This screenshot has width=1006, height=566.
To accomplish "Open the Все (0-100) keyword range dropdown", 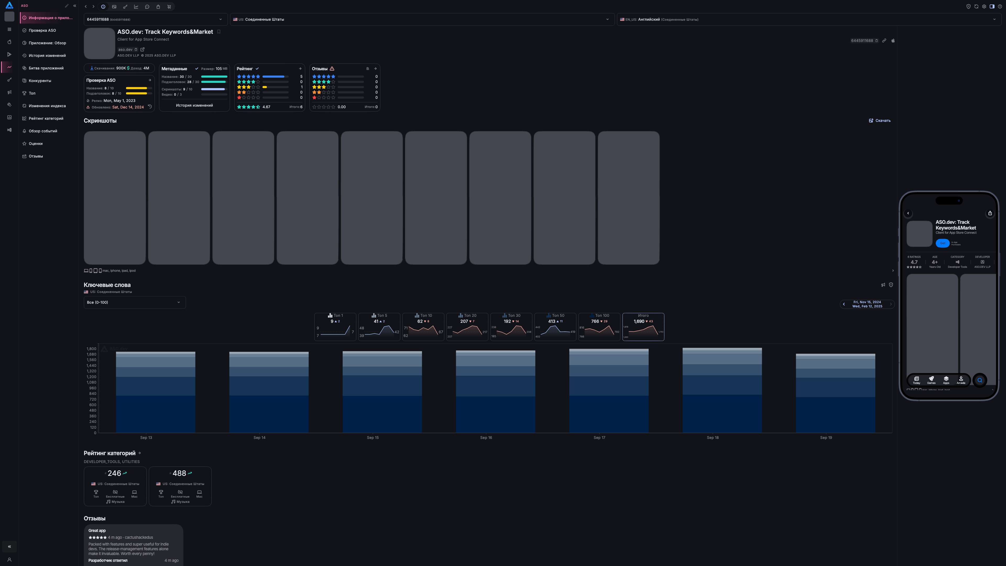I will point(135,302).
